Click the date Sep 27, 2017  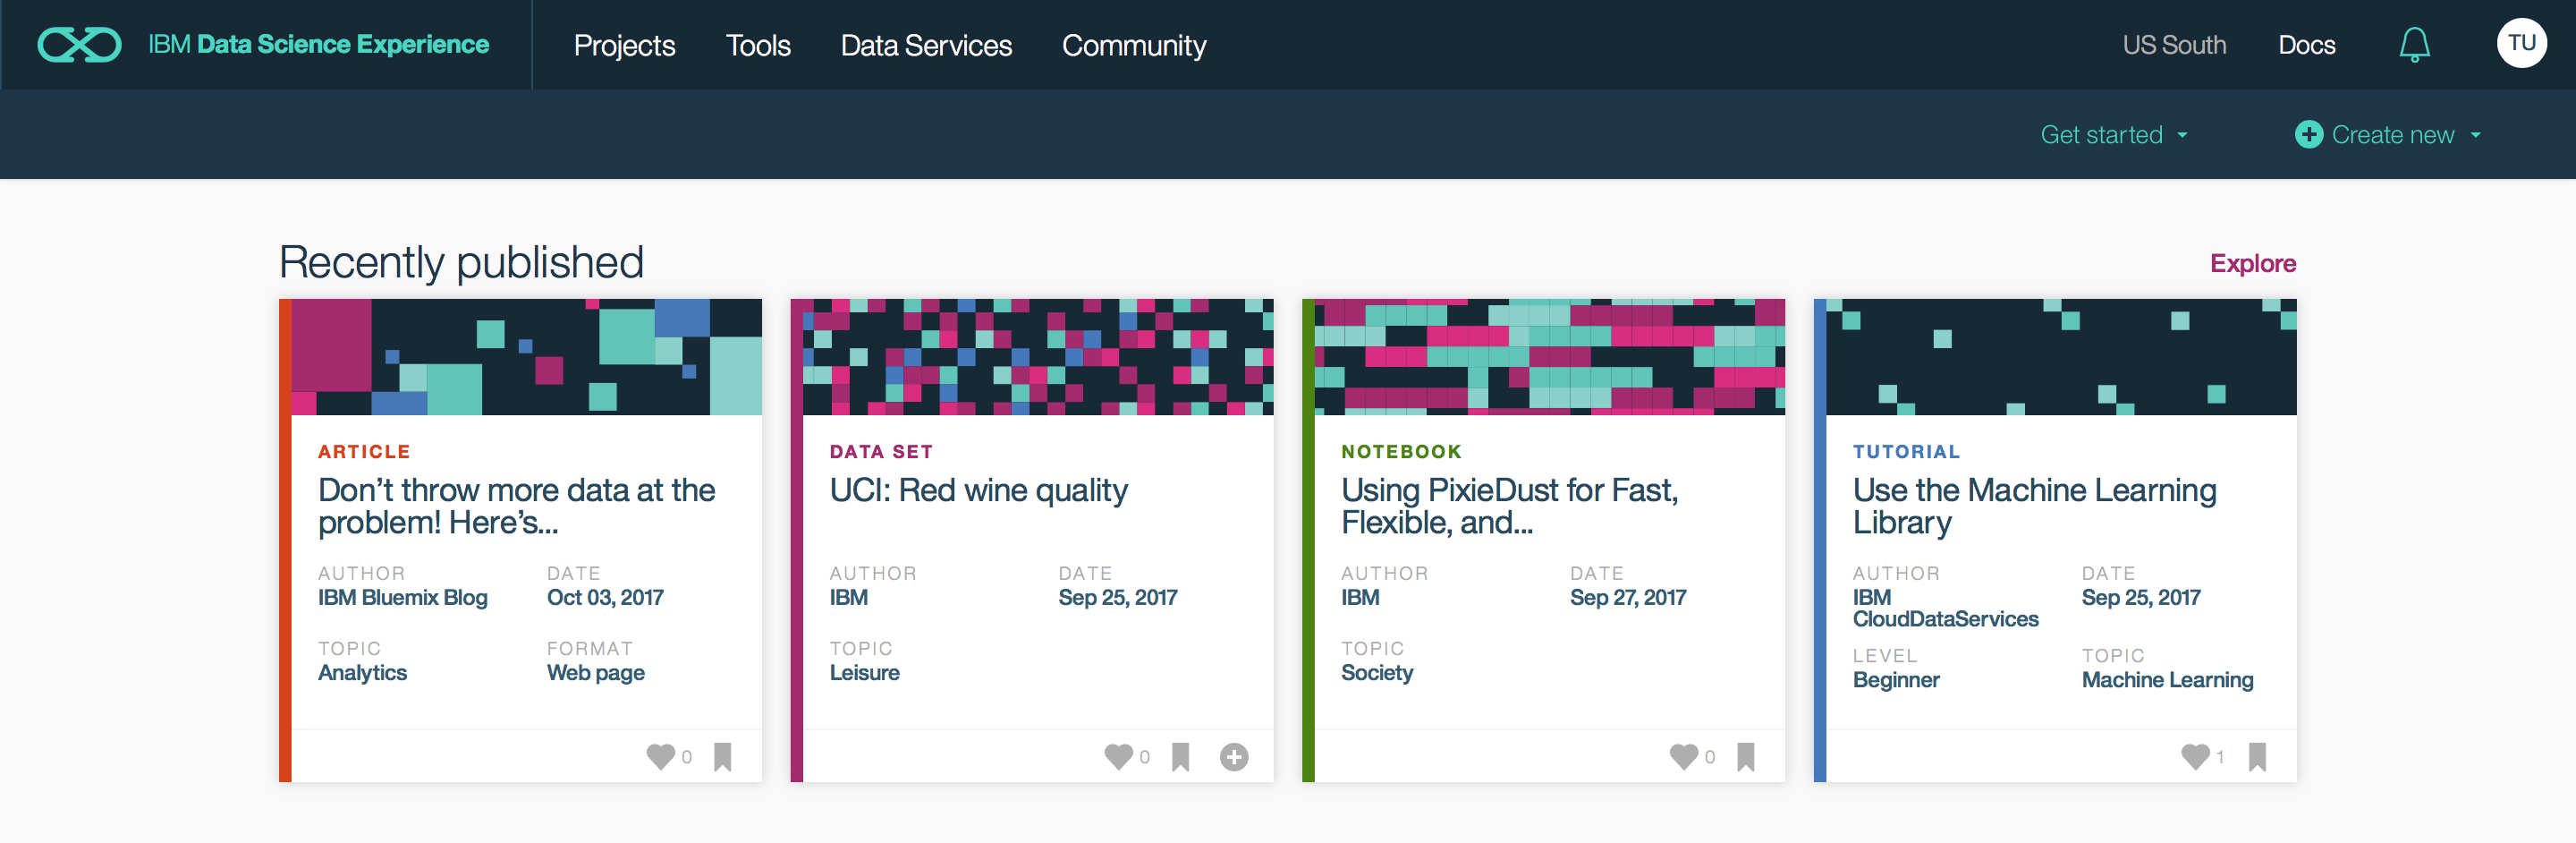[x=1627, y=598]
